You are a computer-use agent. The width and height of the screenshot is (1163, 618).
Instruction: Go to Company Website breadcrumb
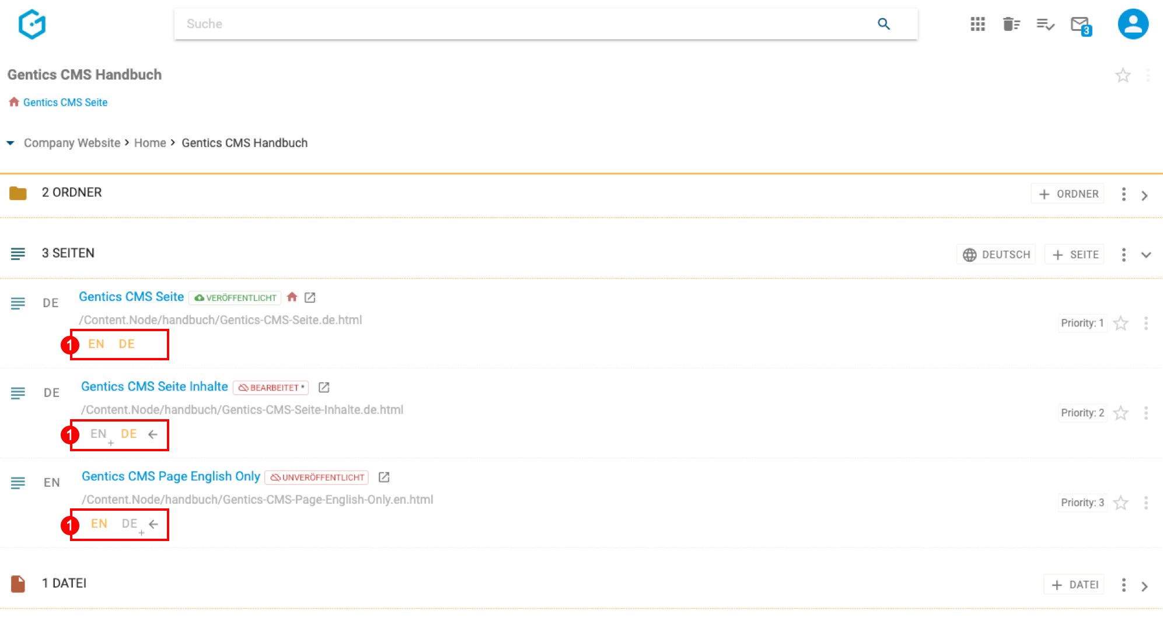[72, 143]
